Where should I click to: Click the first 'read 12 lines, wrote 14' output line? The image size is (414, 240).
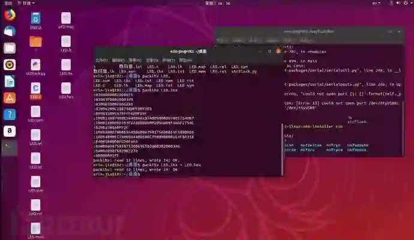(x=136, y=160)
